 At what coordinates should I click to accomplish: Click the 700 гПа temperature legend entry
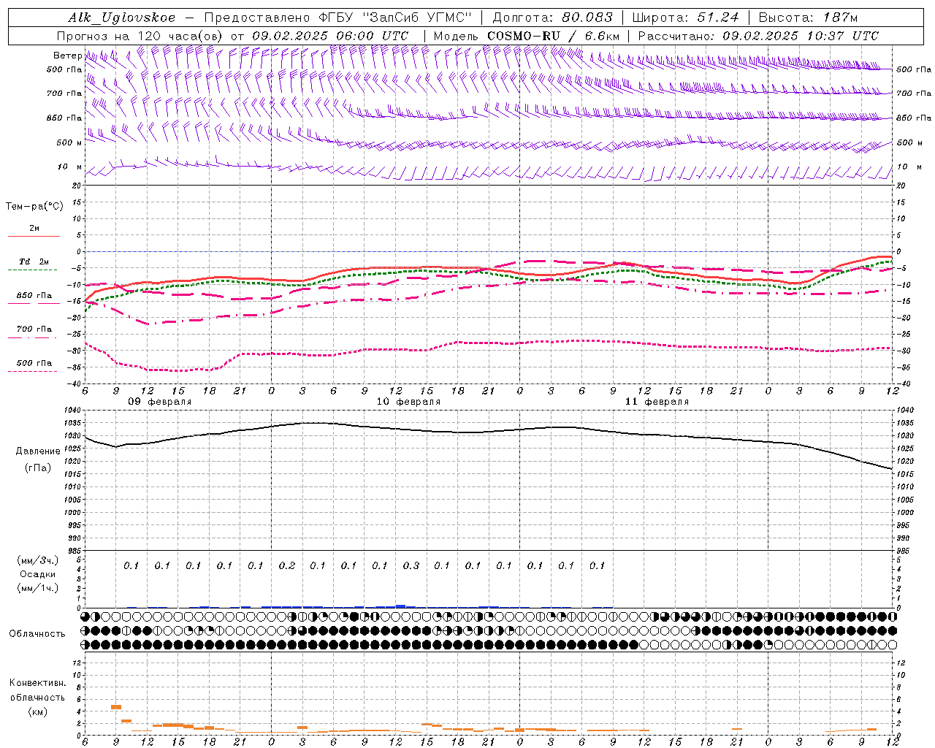click(34, 329)
